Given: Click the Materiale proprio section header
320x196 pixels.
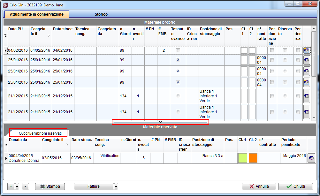Looking at the screenshot, I should click(x=160, y=22).
